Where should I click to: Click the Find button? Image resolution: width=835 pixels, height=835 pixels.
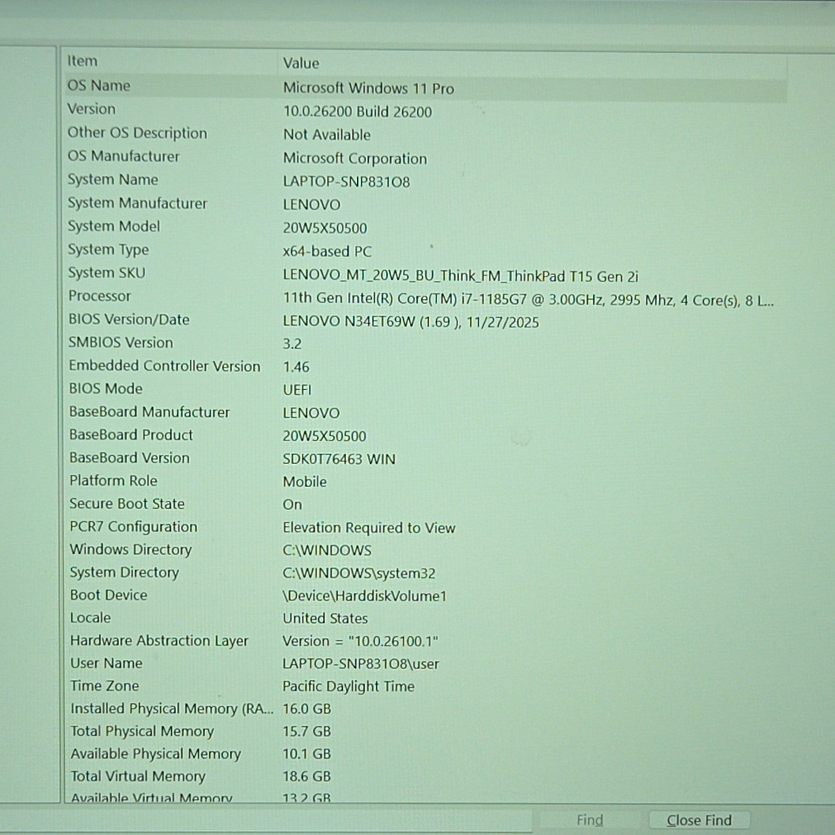[x=590, y=820]
